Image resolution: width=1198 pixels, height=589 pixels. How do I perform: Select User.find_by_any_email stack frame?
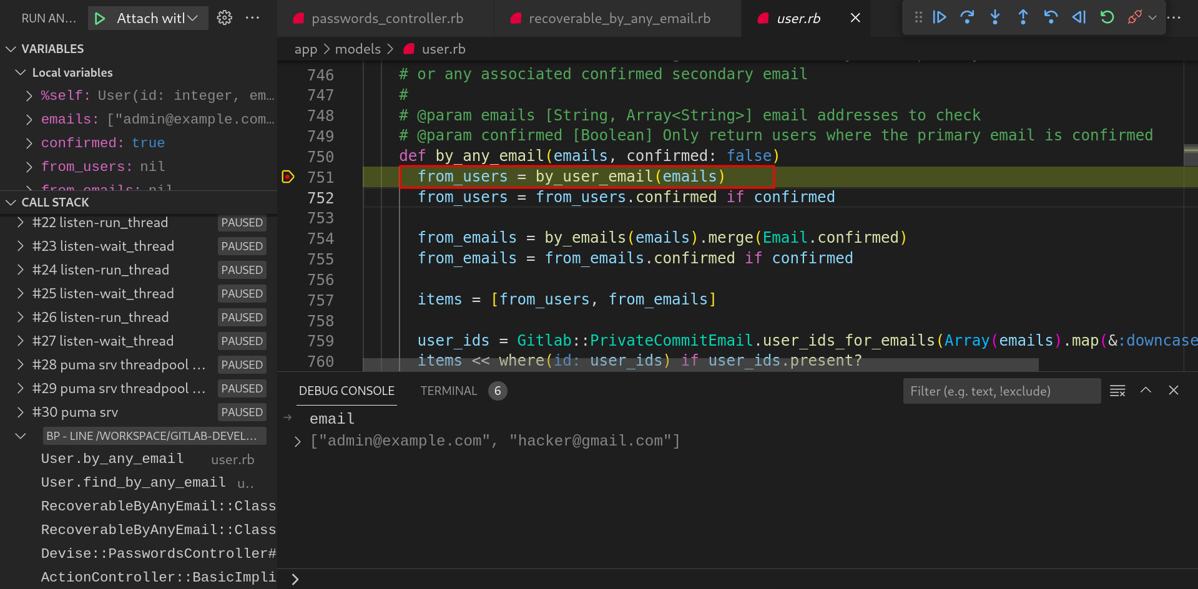[139, 483]
